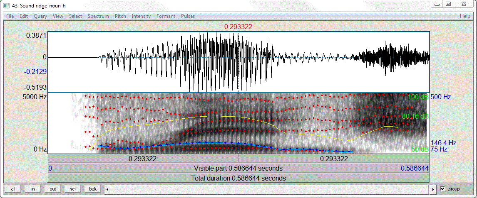The width and height of the screenshot is (477, 198).
Task: Open the Edit menu
Action: 24,16
